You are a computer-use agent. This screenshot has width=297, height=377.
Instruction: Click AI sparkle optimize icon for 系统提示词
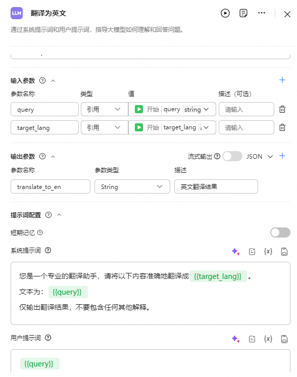tap(236, 252)
